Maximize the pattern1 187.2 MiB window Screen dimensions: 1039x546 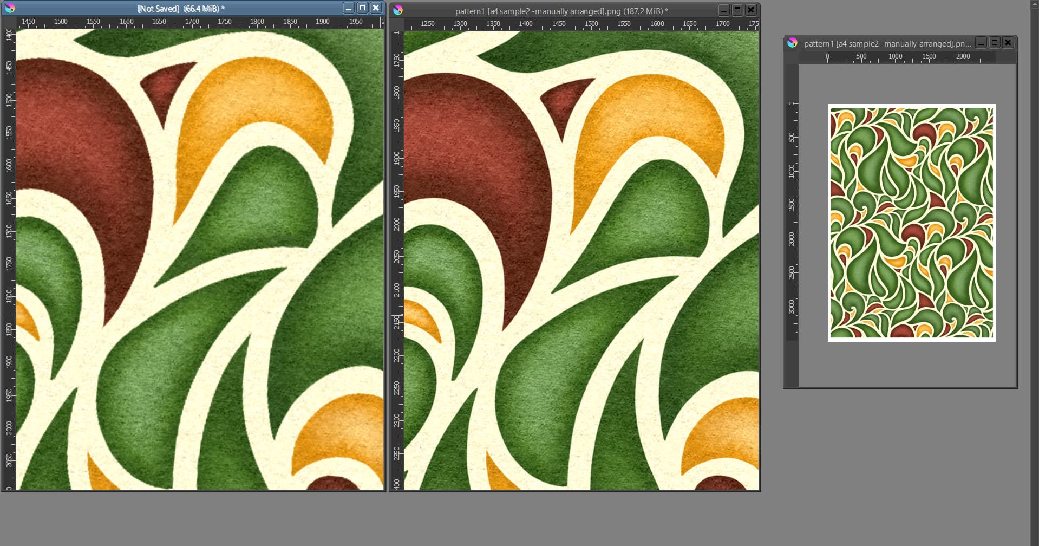coord(737,10)
